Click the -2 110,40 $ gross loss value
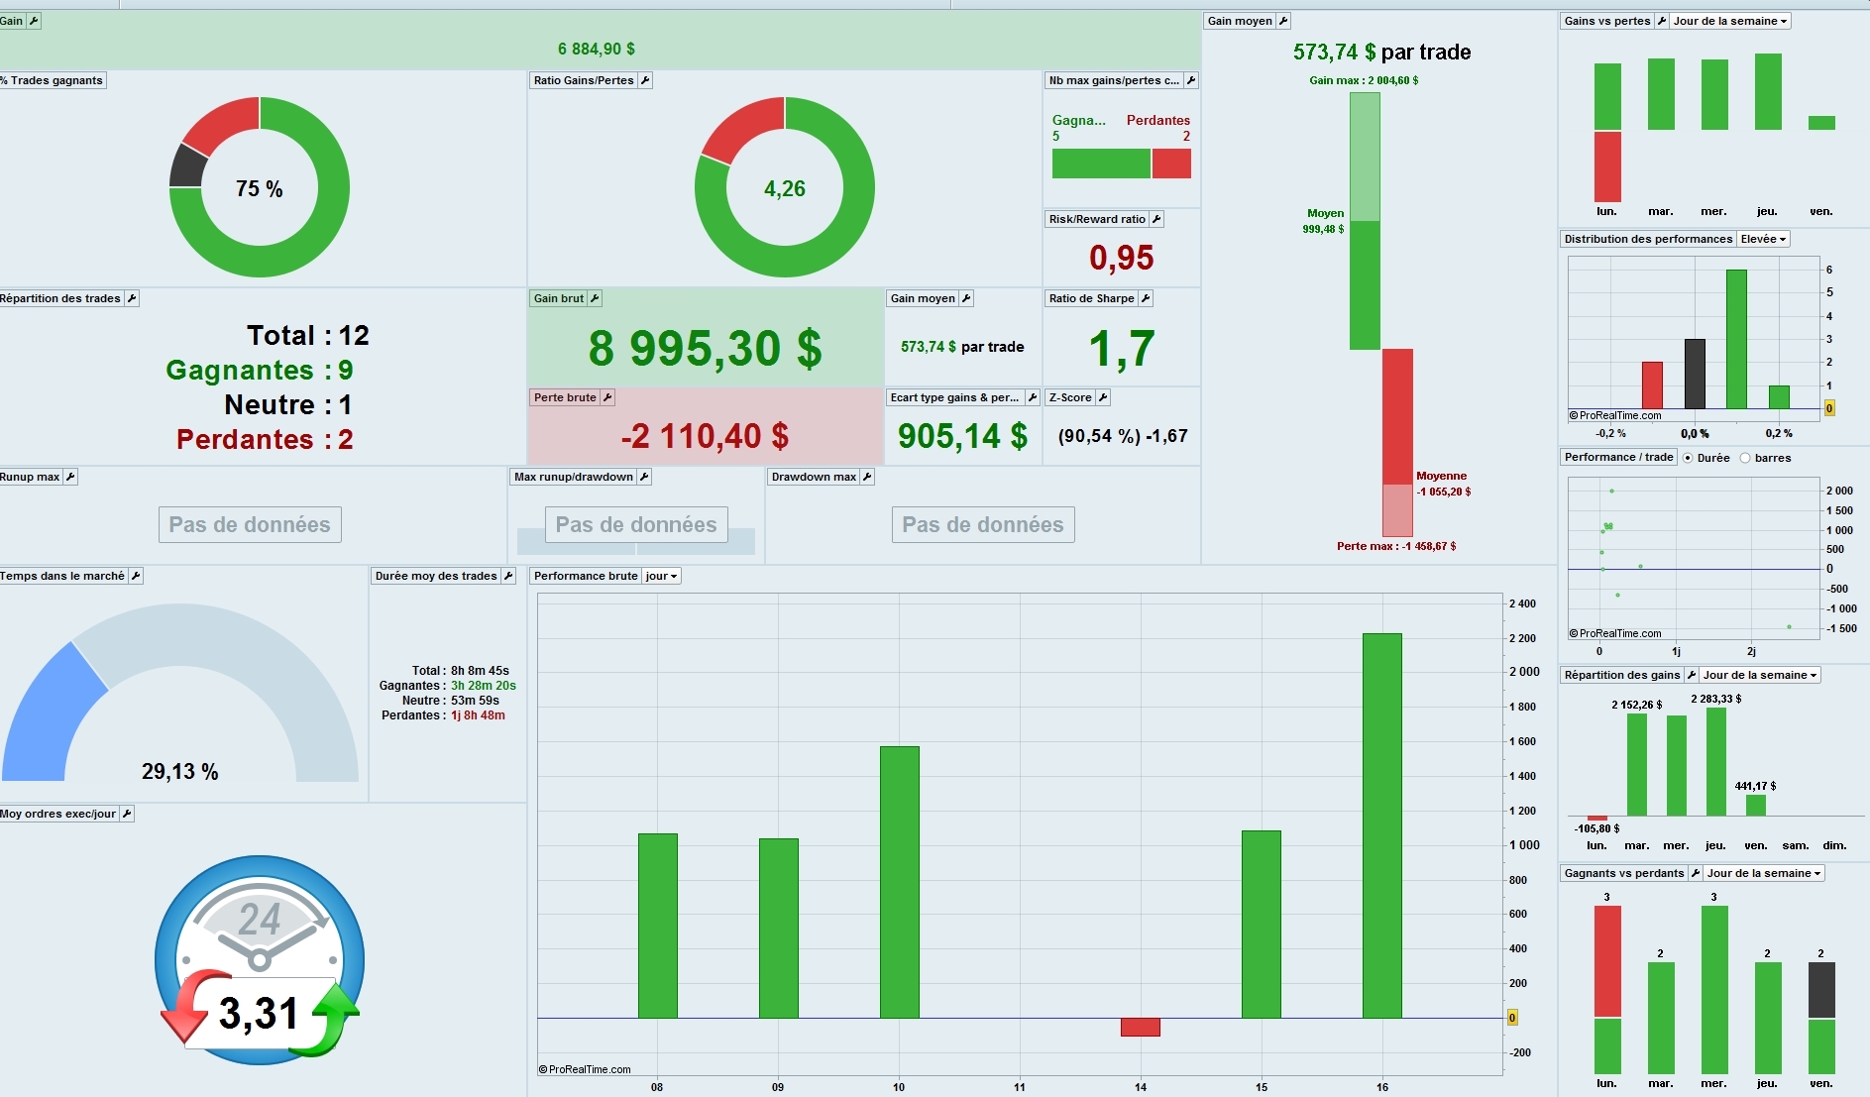 [705, 436]
